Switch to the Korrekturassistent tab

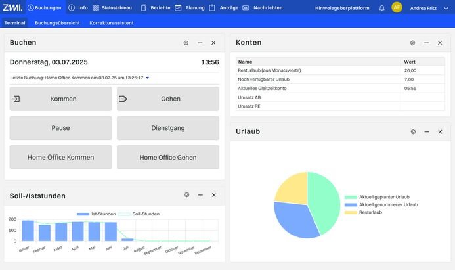(x=112, y=22)
